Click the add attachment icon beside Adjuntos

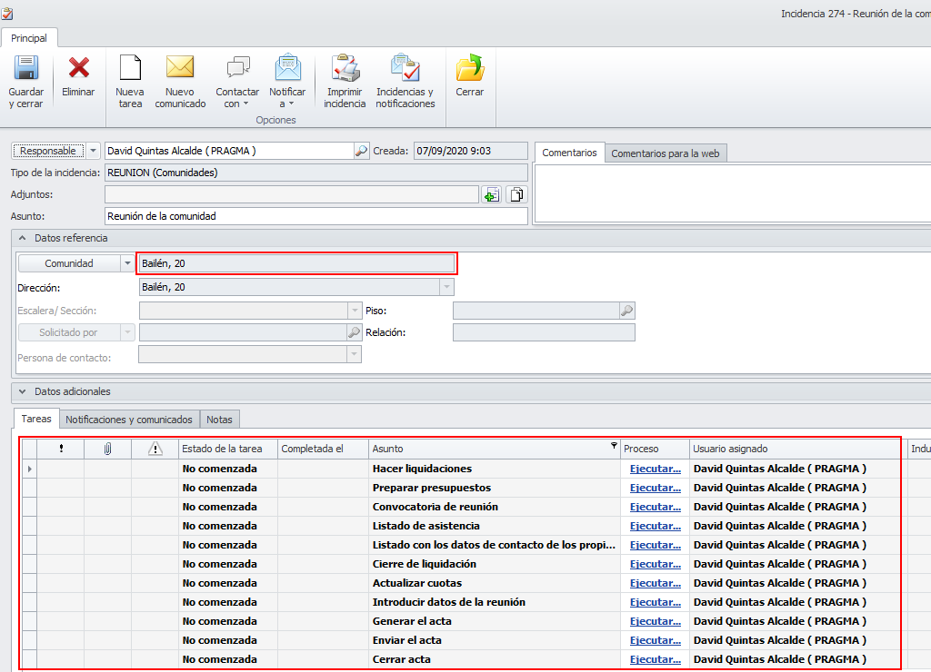pos(491,194)
